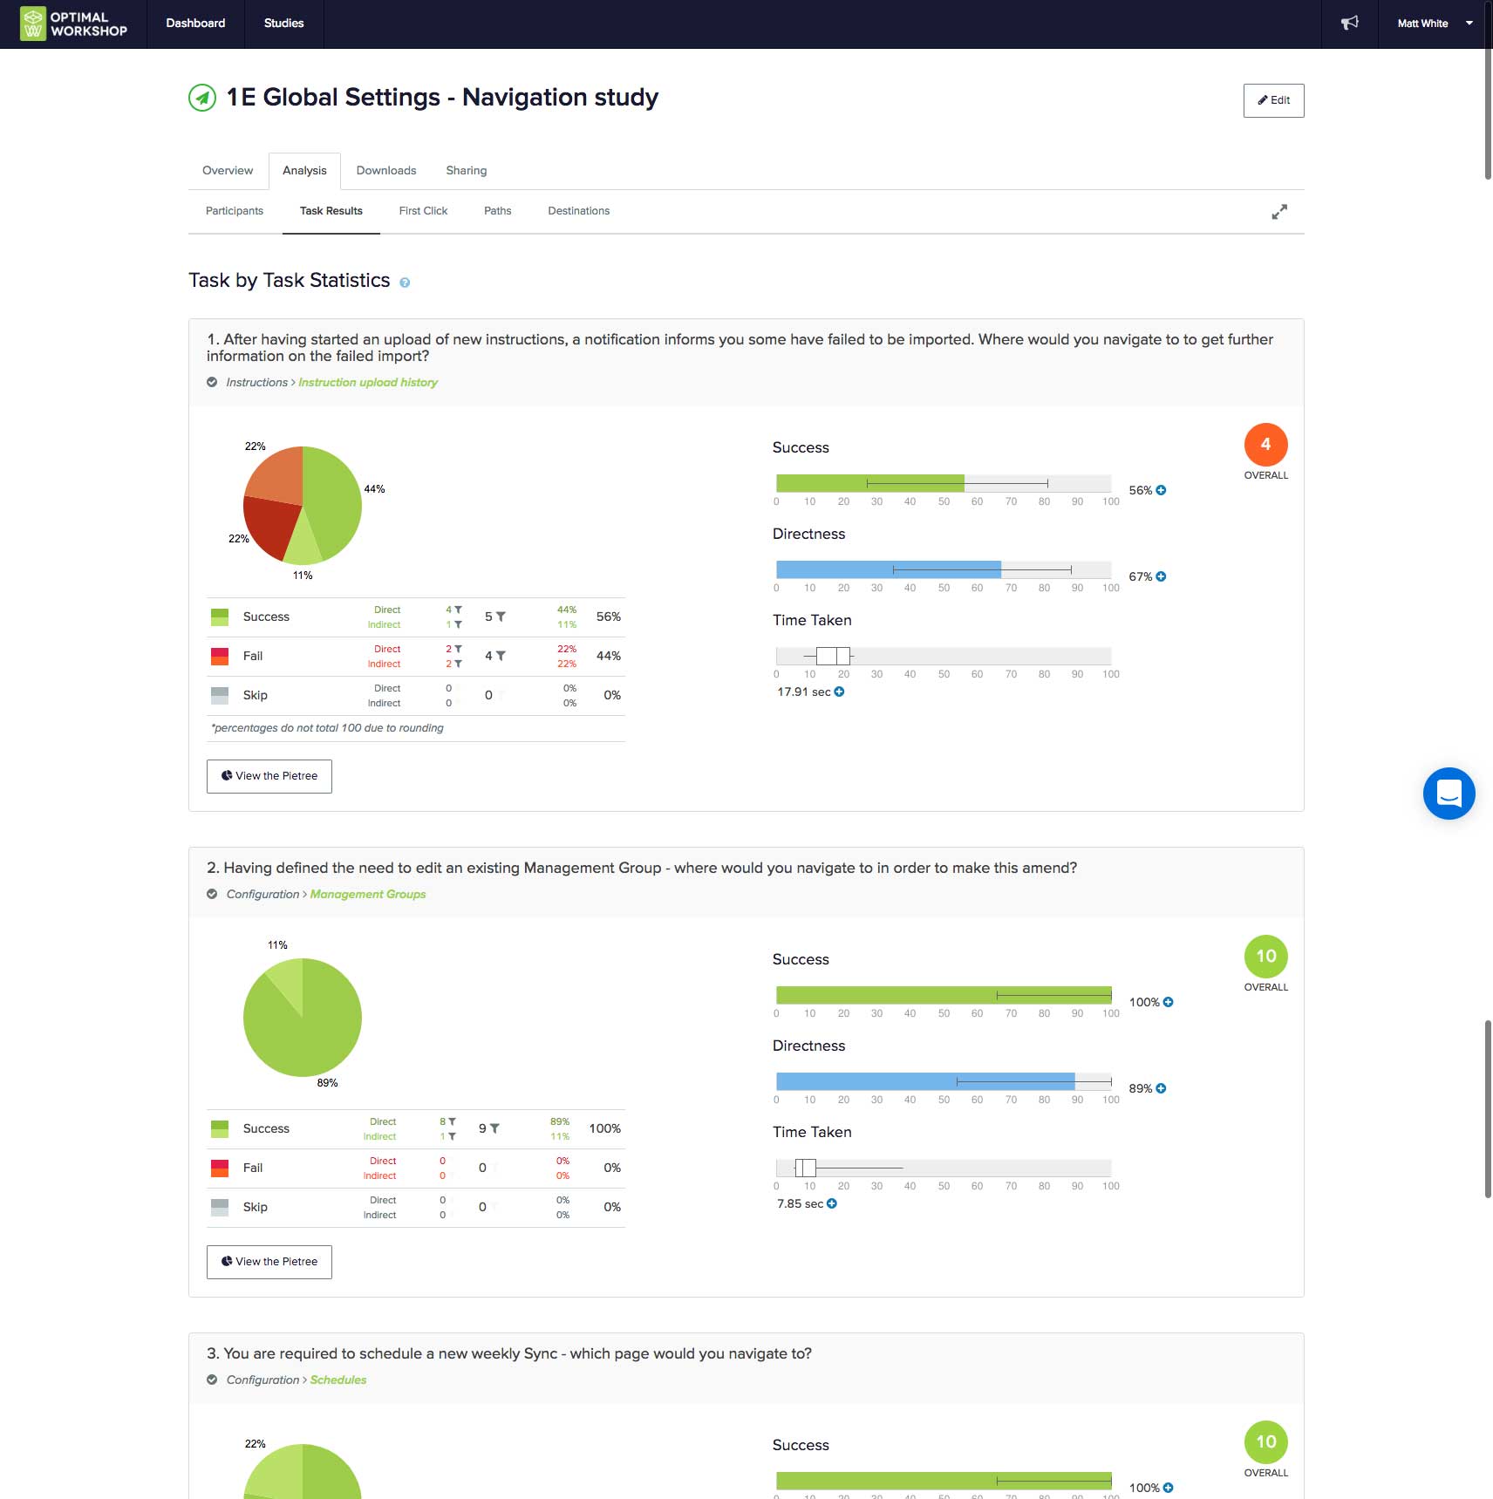The image size is (1493, 1499).
Task: Click task 2 correct-answer checkmark icon
Action: tap(212, 895)
